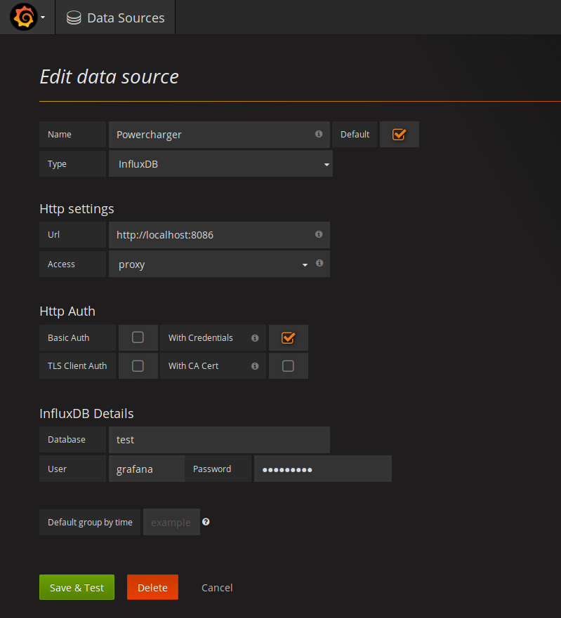The image size is (561, 618).
Task: Focus the Default group by time field
Action: click(171, 522)
